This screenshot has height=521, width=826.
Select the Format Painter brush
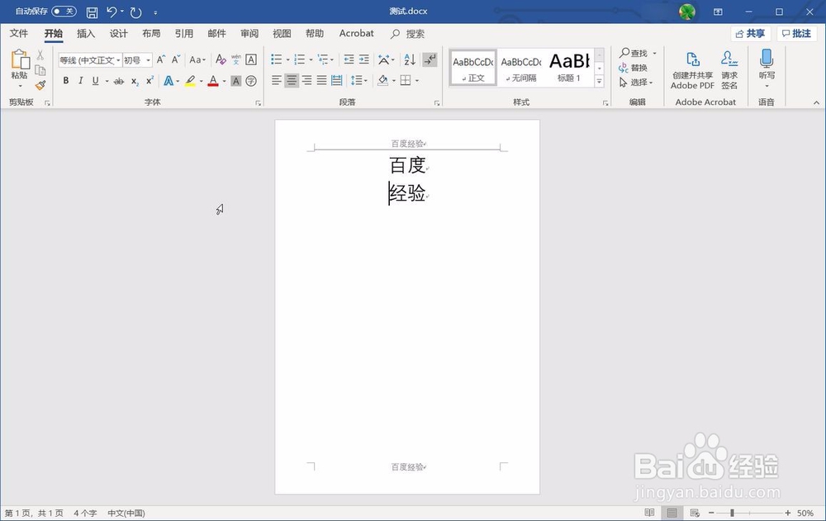point(40,85)
